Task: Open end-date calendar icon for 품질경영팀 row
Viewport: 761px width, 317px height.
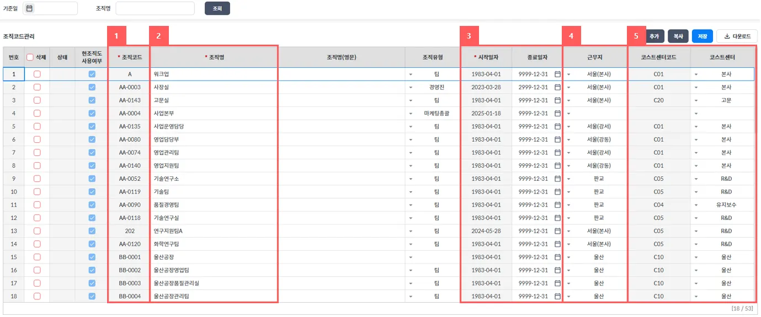Action: point(557,205)
